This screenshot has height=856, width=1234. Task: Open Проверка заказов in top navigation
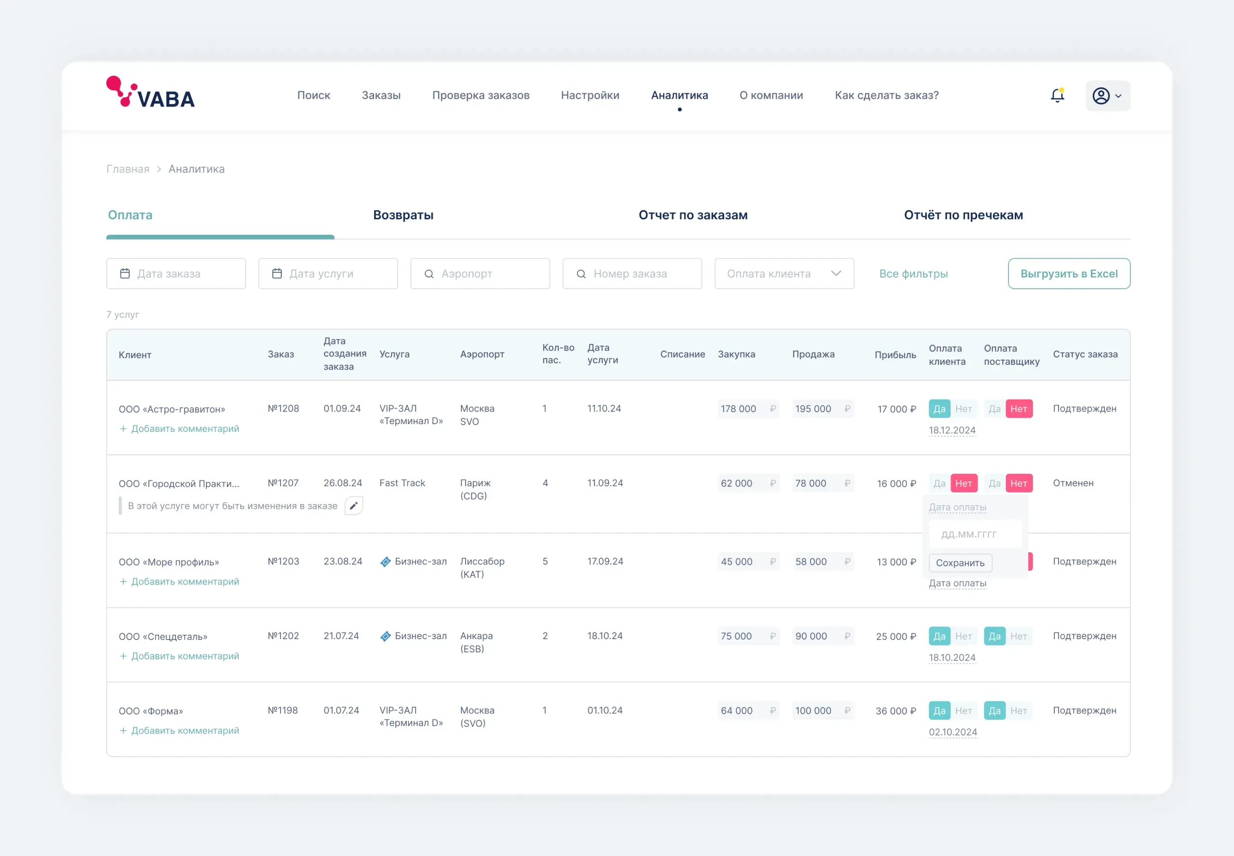(481, 95)
